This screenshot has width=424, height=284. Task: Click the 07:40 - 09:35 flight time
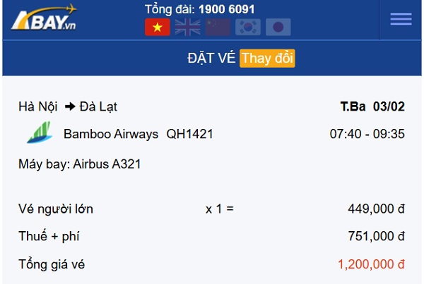pyautogui.click(x=367, y=134)
